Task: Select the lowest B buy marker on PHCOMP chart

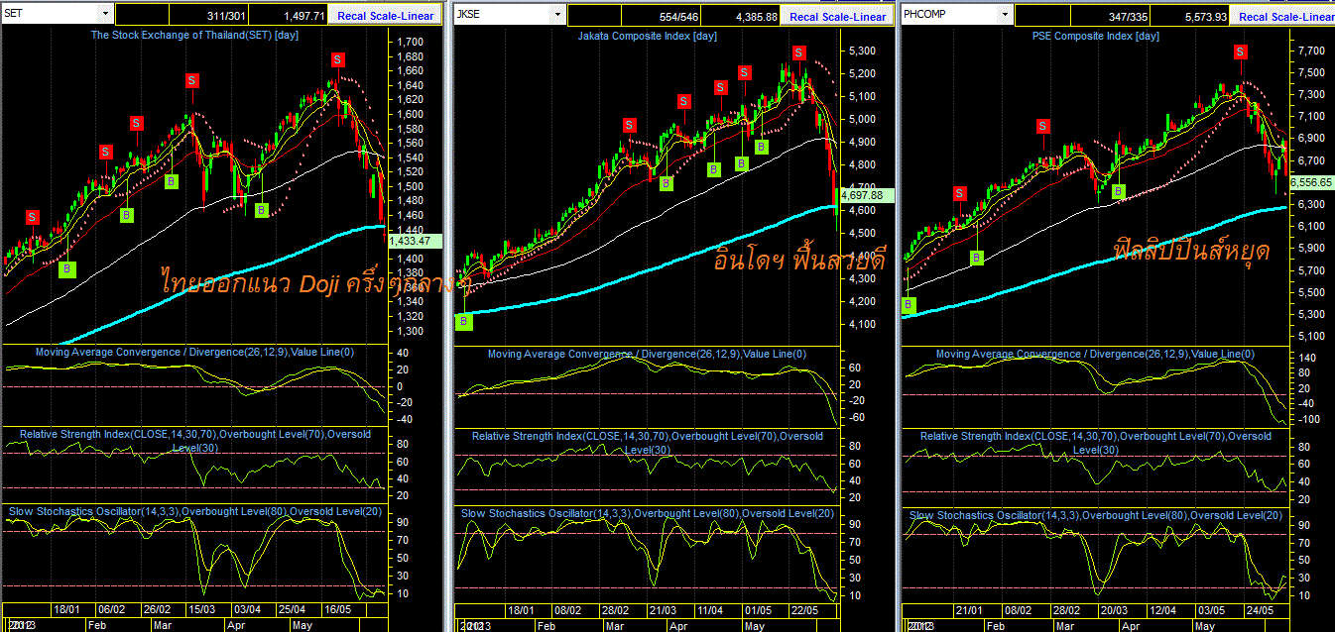Action: (x=908, y=305)
